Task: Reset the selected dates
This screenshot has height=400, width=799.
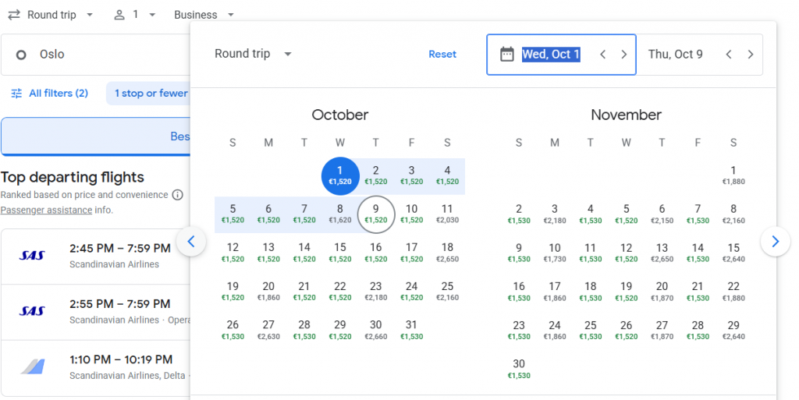Action: [442, 54]
